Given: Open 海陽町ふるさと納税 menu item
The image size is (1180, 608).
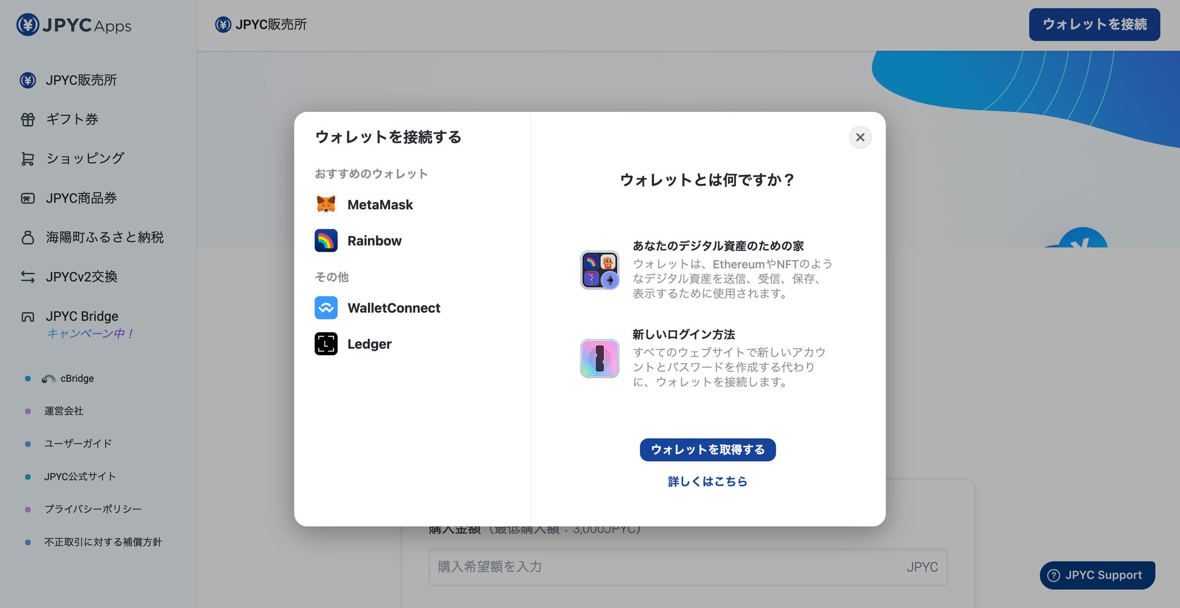Looking at the screenshot, I should tap(105, 237).
